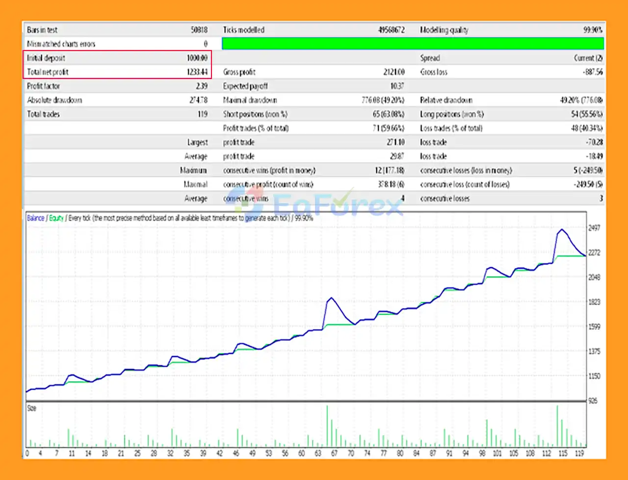Select the Equity legend label
Image resolution: width=628 pixels, height=480 pixels.
click(x=56, y=218)
